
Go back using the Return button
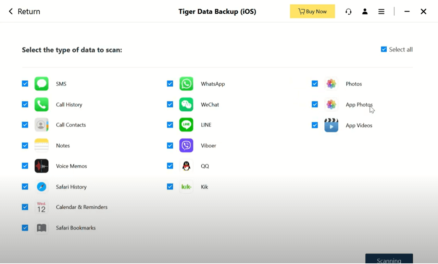pos(24,12)
